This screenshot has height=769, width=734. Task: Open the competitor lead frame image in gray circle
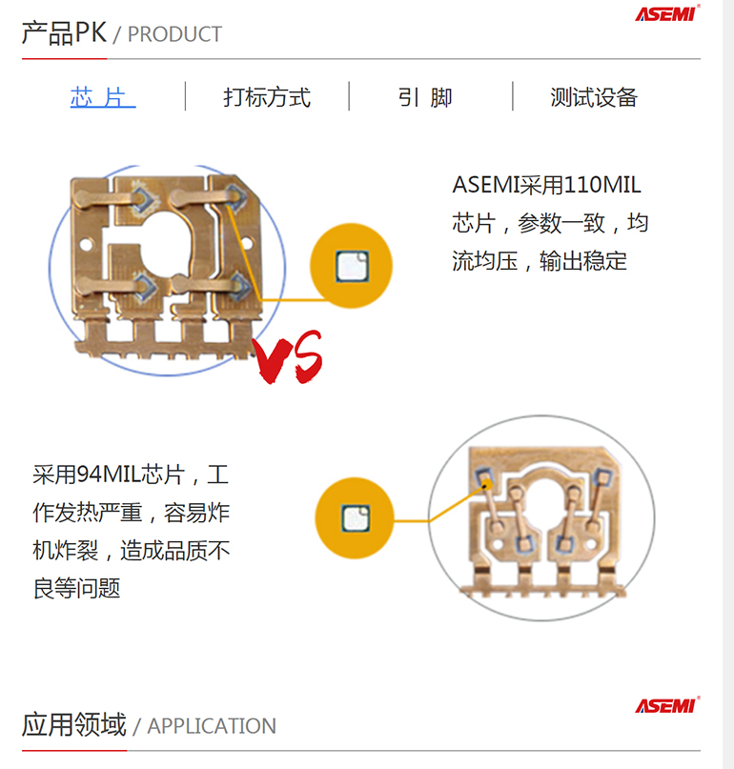(541, 519)
